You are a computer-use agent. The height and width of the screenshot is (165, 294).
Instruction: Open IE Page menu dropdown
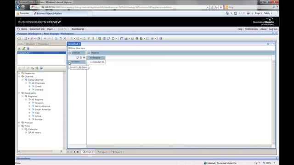[258, 13]
